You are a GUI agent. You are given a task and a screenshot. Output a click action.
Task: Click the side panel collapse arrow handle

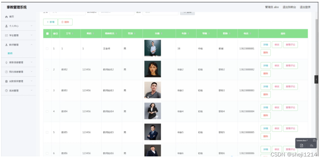316,79
